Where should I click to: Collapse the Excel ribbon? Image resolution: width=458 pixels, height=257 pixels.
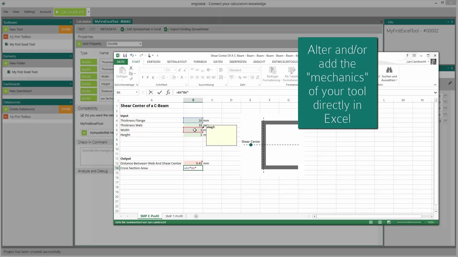tap(435, 85)
